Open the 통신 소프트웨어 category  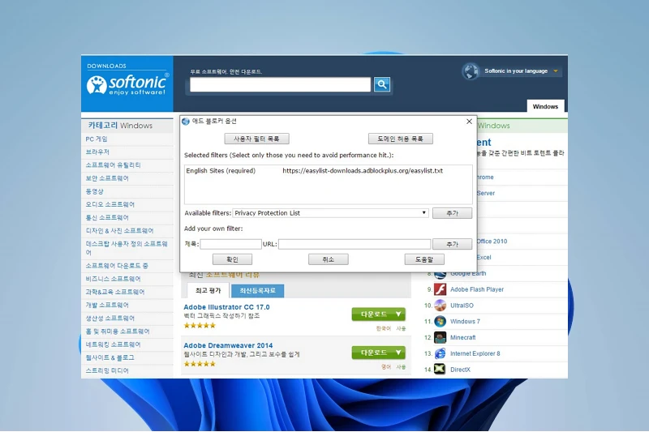click(x=107, y=217)
